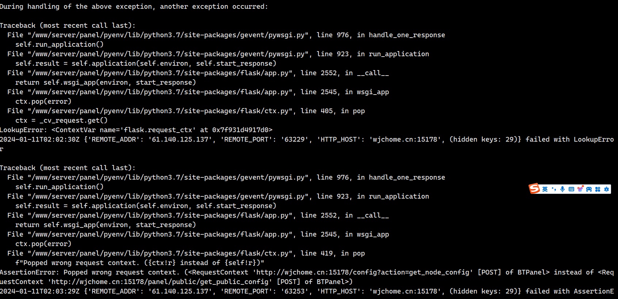Click the 'ctx = _cv_request.get()' code line
Screen dimensions: 618x299
61,120
